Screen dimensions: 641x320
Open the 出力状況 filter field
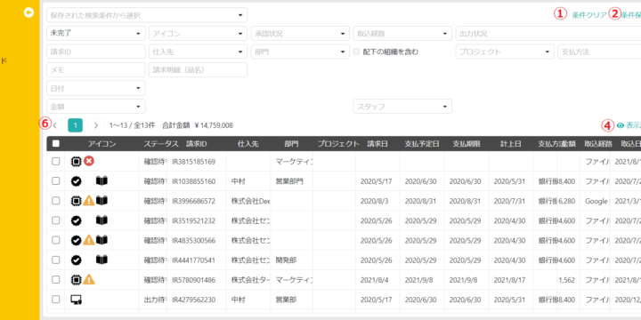click(x=548, y=34)
